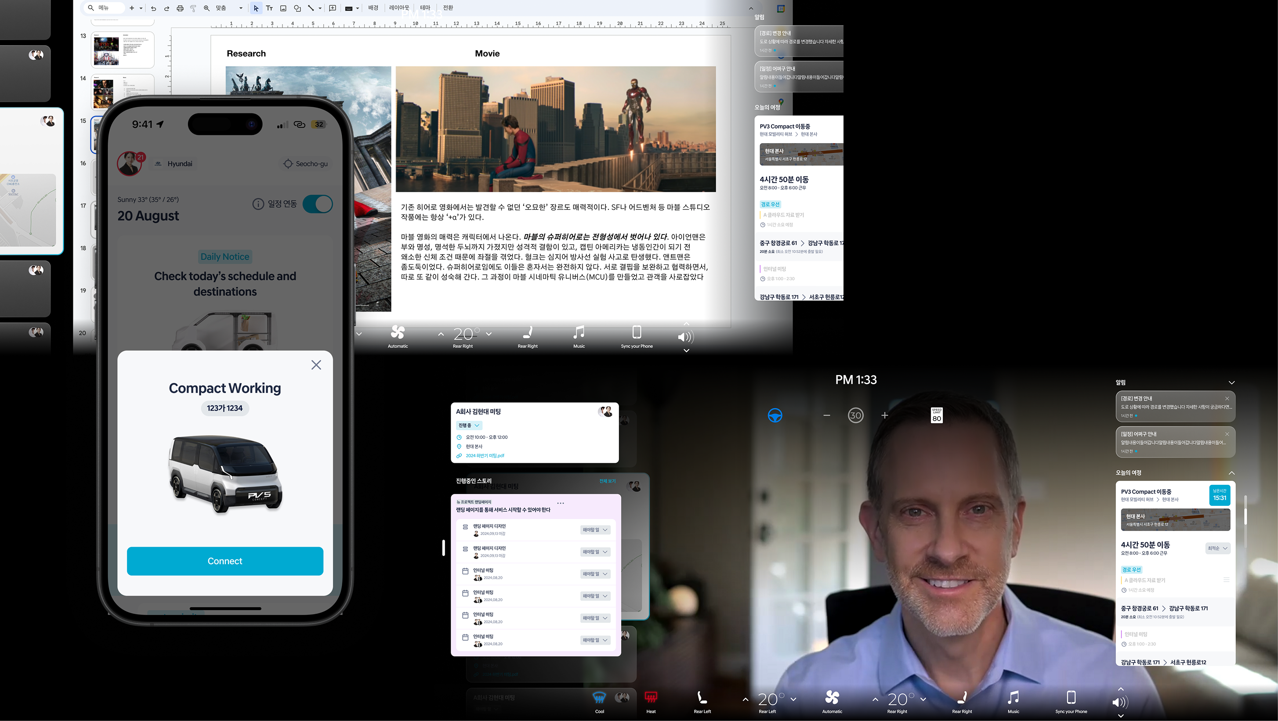The height and width of the screenshot is (721, 1278).
Task: Toggle the Cool defrost control
Action: click(599, 698)
